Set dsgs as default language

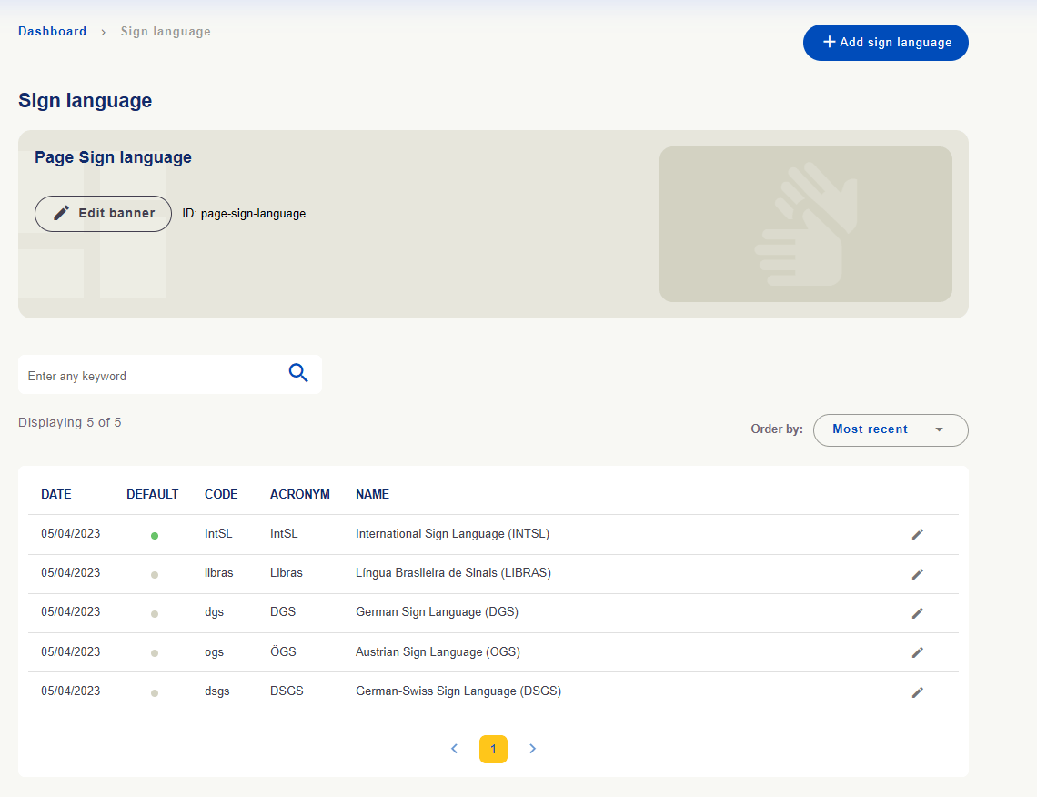click(154, 693)
